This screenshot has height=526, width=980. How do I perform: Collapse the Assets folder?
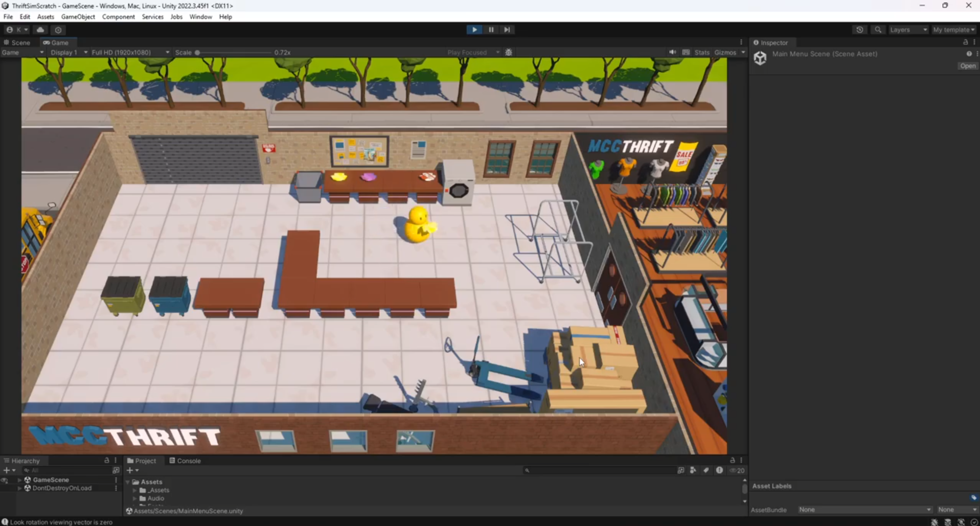click(x=128, y=482)
